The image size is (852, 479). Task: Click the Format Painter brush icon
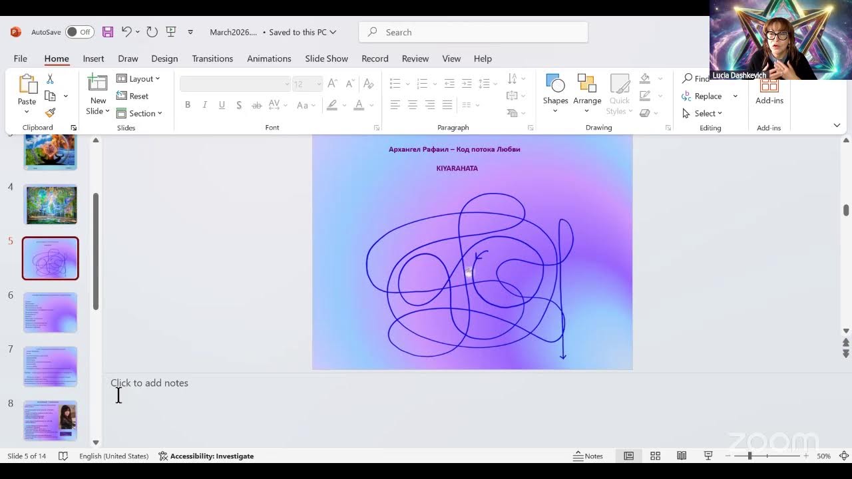[50, 113]
